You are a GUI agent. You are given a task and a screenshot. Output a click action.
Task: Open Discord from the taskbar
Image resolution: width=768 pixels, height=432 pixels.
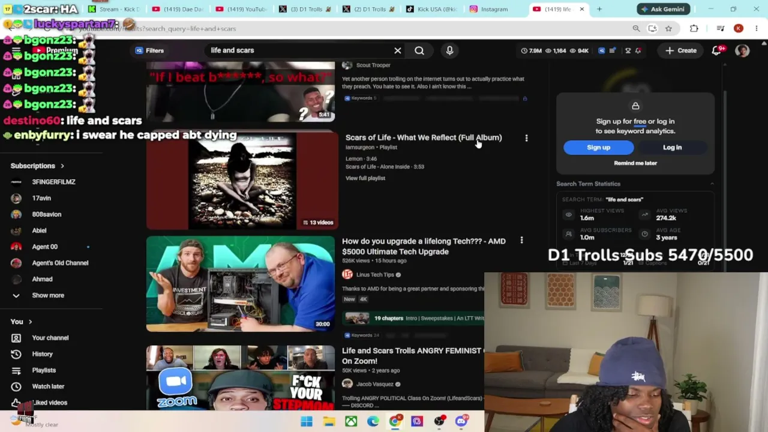click(x=461, y=421)
